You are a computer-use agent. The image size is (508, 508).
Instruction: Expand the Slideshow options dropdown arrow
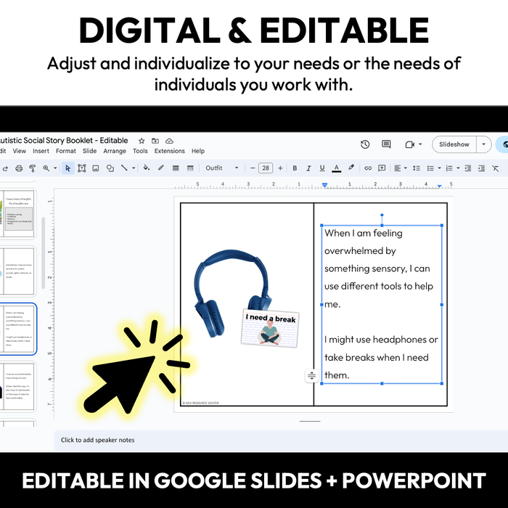click(x=484, y=144)
